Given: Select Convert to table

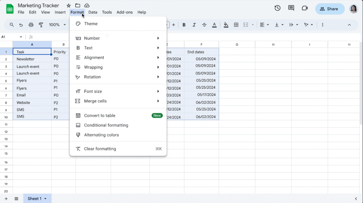Looking at the screenshot, I should point(118,115).
